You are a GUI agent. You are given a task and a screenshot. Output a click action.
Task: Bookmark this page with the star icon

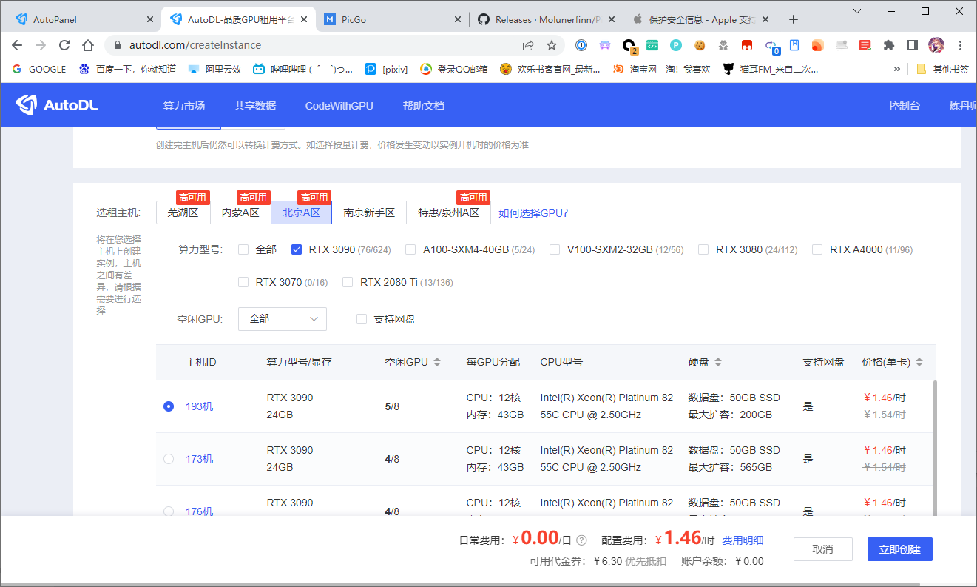click(x=552, y=45)
